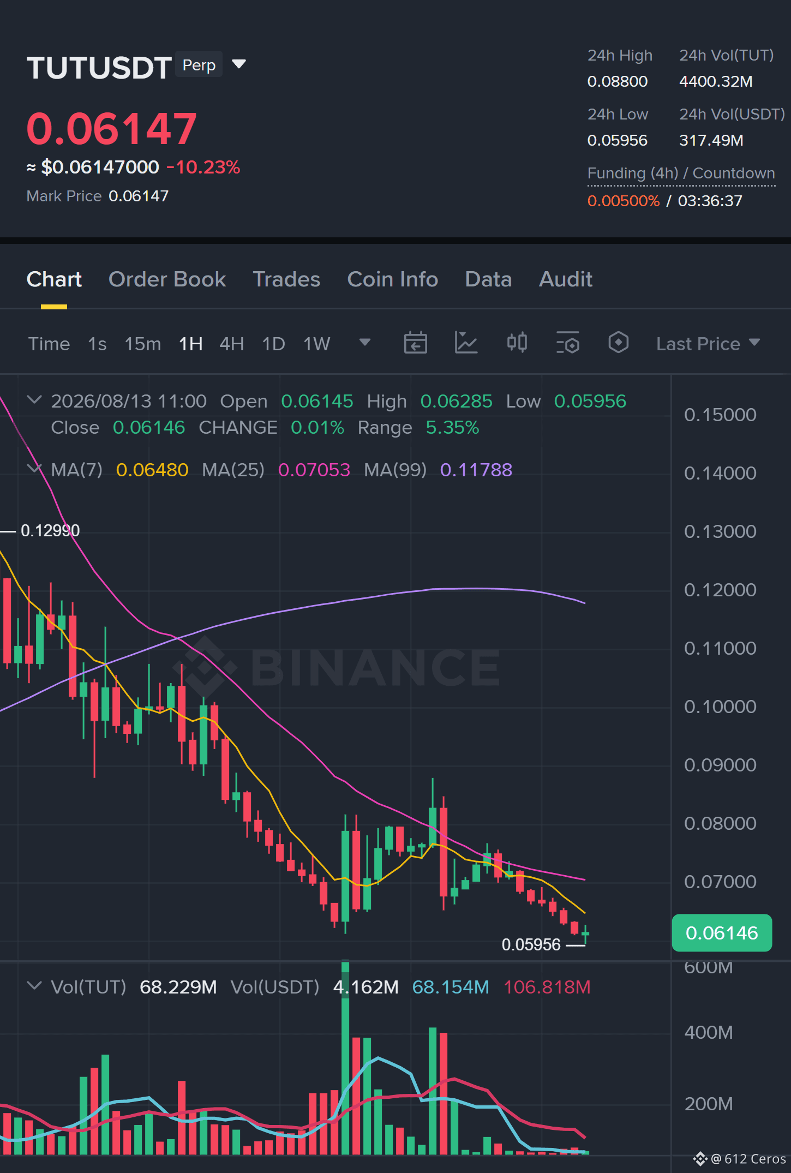
Task: Select the 15m interval
Action: 143,344
